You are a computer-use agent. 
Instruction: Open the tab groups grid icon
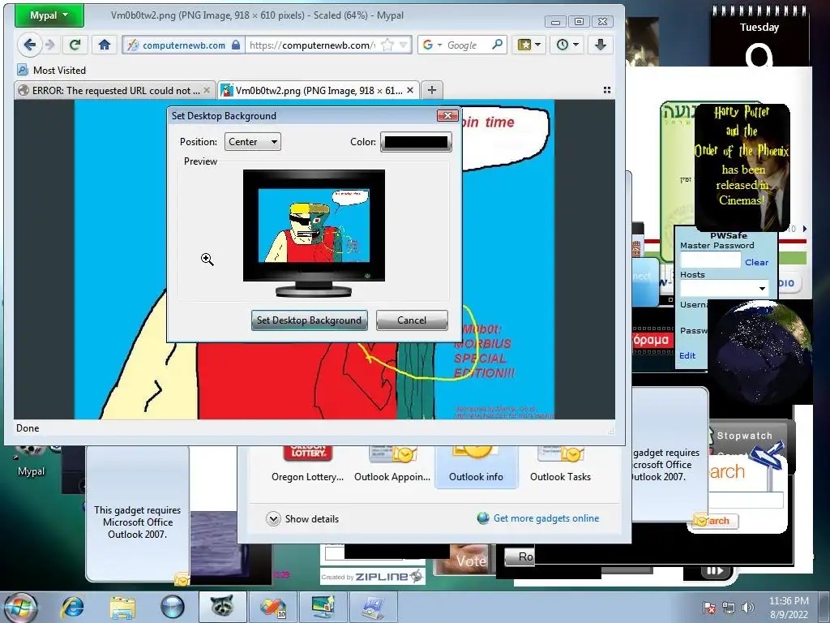click(x=606, y=90)
